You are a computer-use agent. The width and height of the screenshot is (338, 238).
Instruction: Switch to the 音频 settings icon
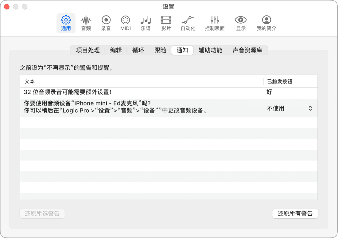pyautogui.click(x=86, y=23)
